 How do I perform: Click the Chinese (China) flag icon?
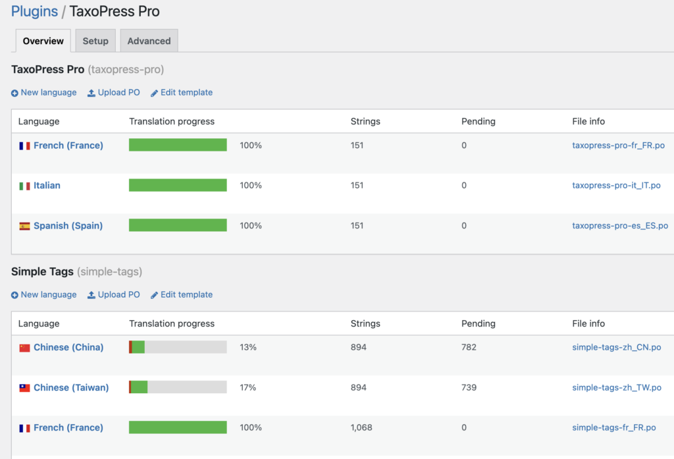[24, 348]
